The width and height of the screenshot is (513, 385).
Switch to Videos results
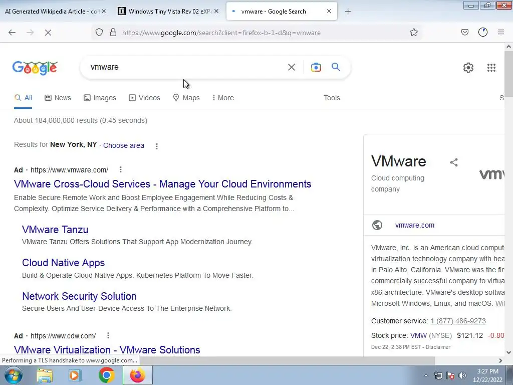(x=145, y=98)
